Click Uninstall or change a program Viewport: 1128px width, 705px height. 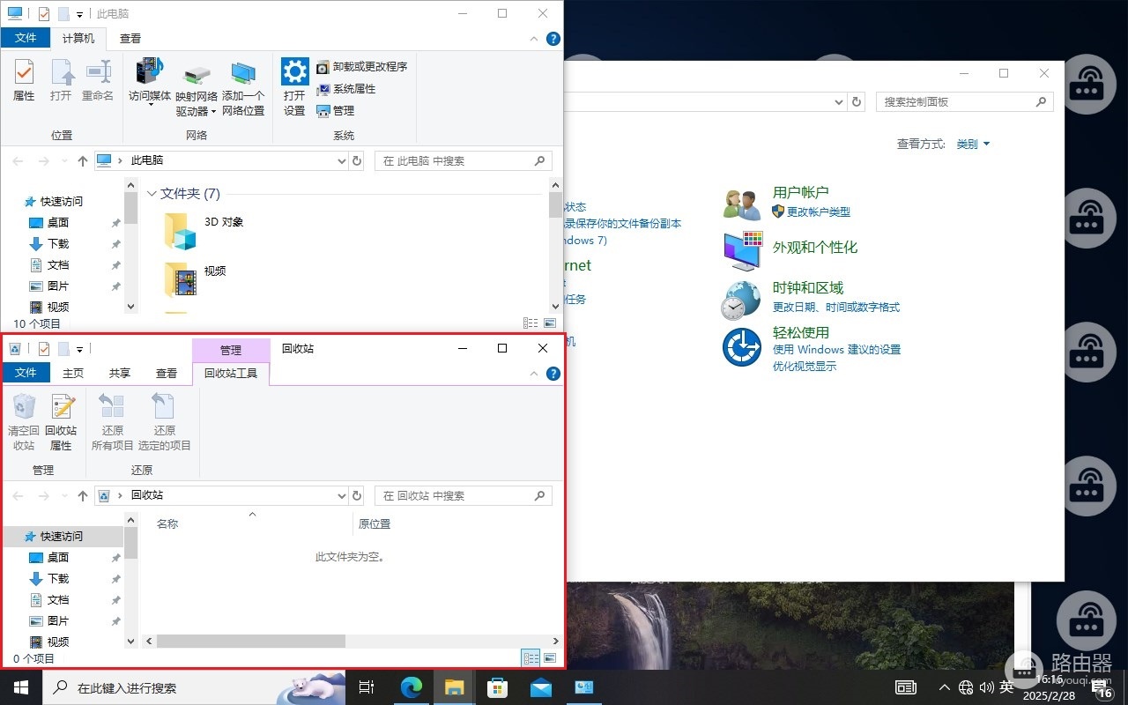click(x=361, y=67)
